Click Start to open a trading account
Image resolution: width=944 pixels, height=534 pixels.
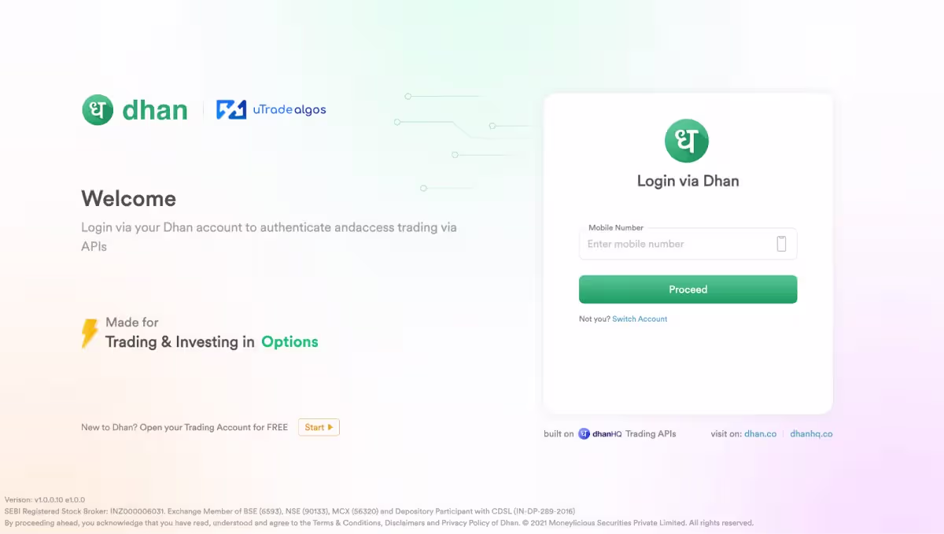tap(319, 427)
